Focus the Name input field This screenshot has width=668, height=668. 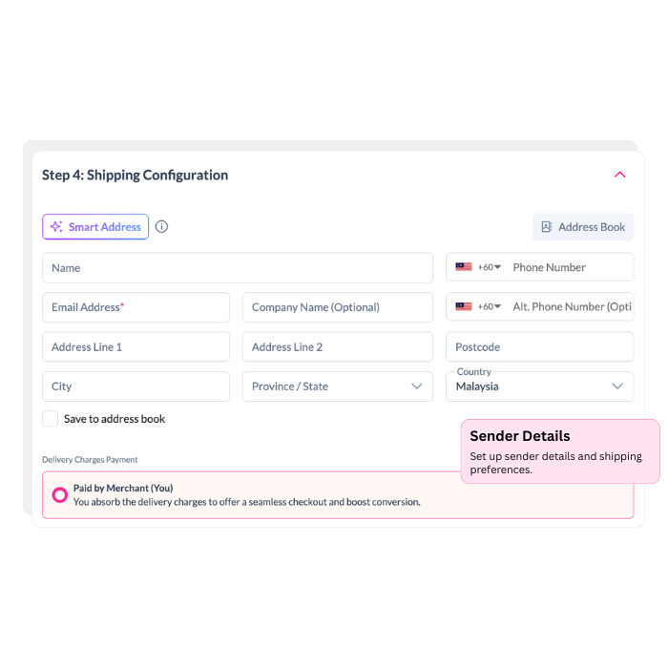pos(237,268)
